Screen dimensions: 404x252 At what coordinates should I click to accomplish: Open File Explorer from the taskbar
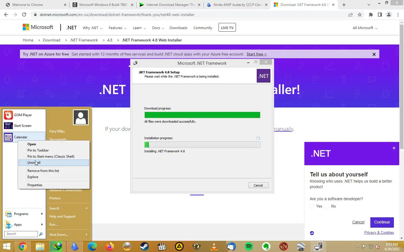[x=40, y=247]
